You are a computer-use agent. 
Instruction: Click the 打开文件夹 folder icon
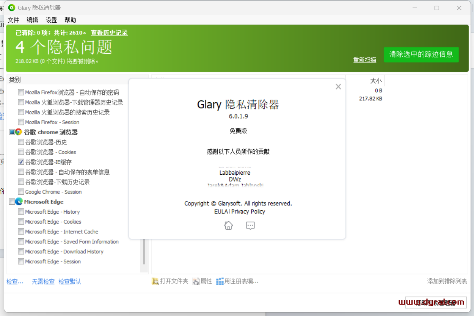[x=155, y=281]
